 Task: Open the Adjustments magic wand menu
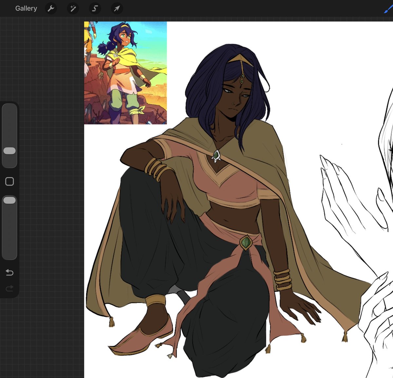point(73,9)
